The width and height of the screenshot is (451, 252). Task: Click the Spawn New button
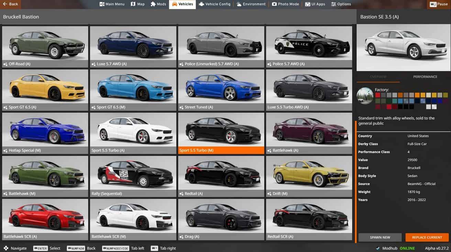pos(380,237)
